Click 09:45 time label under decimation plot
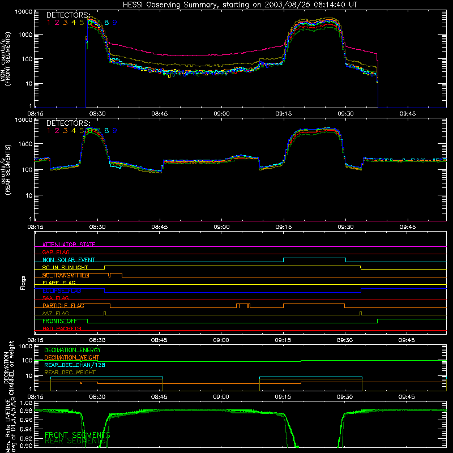 pos(407,397)
